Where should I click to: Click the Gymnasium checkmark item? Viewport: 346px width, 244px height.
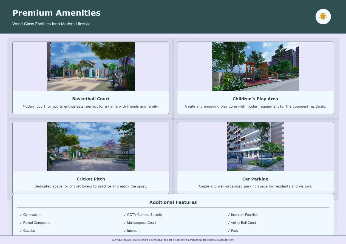(x=31, y=215)
